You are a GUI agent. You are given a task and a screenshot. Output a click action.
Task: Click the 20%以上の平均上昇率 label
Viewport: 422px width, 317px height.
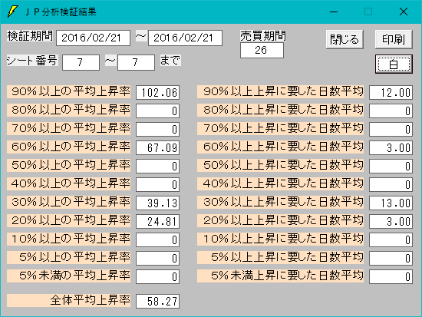point(68,220)
